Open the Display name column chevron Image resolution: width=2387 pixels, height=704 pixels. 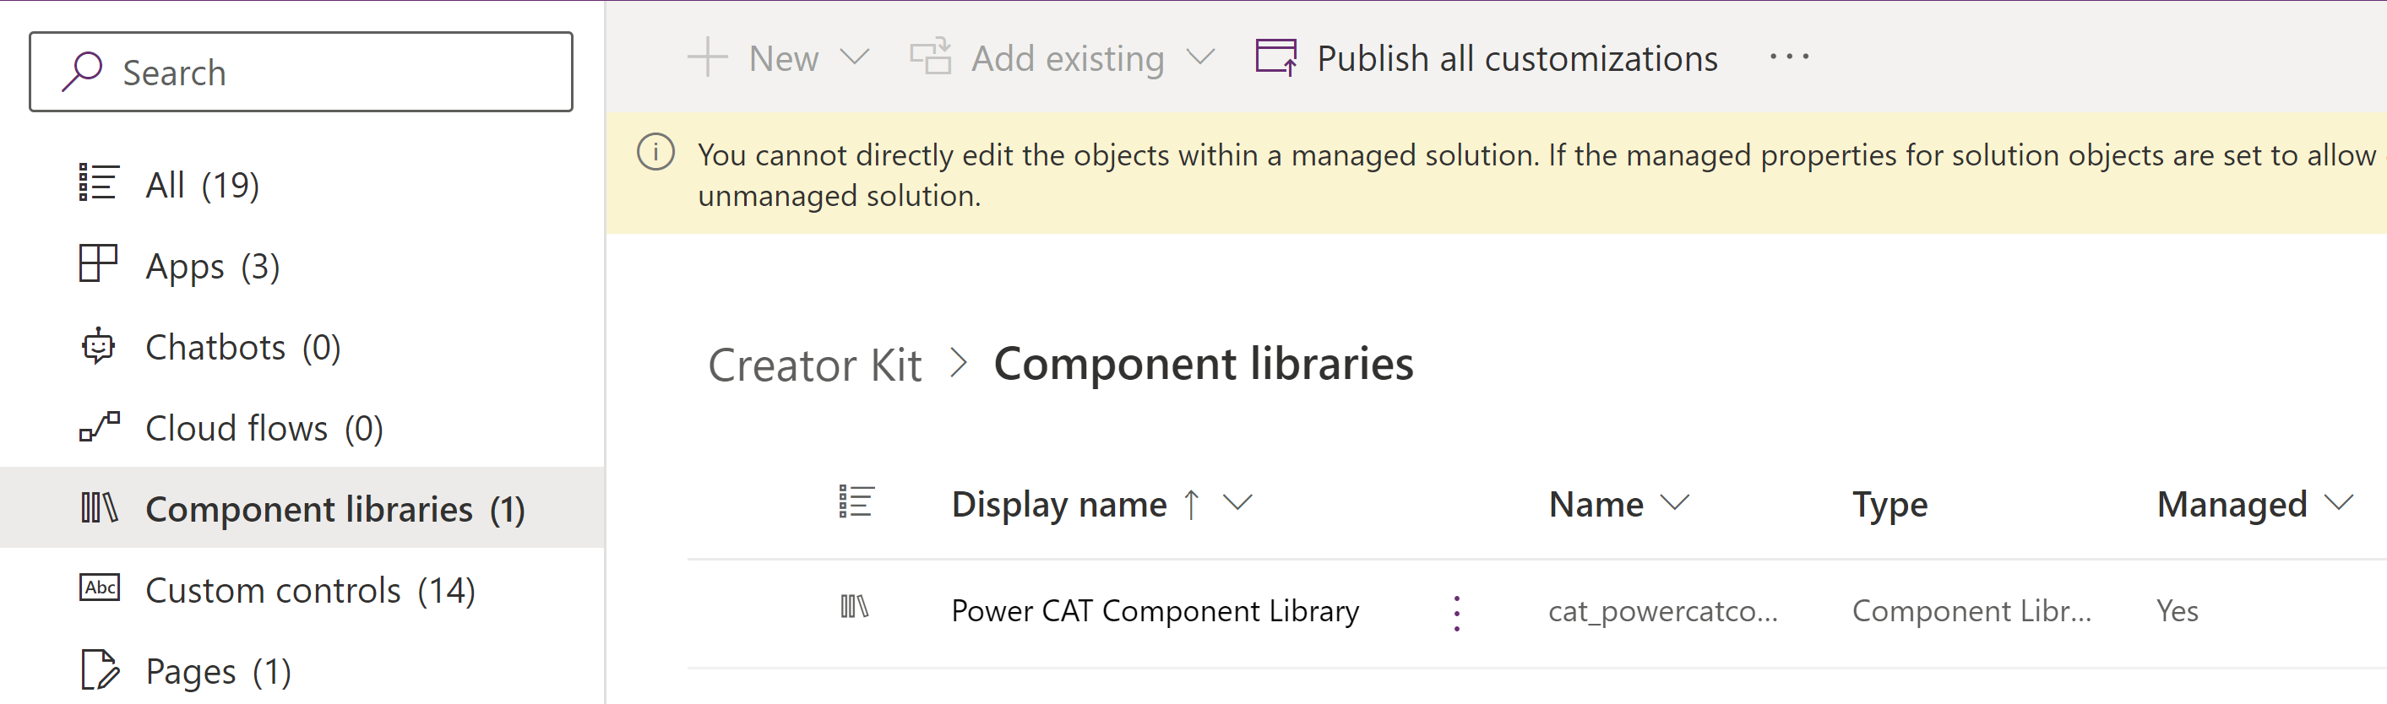tap(1237, 503)
